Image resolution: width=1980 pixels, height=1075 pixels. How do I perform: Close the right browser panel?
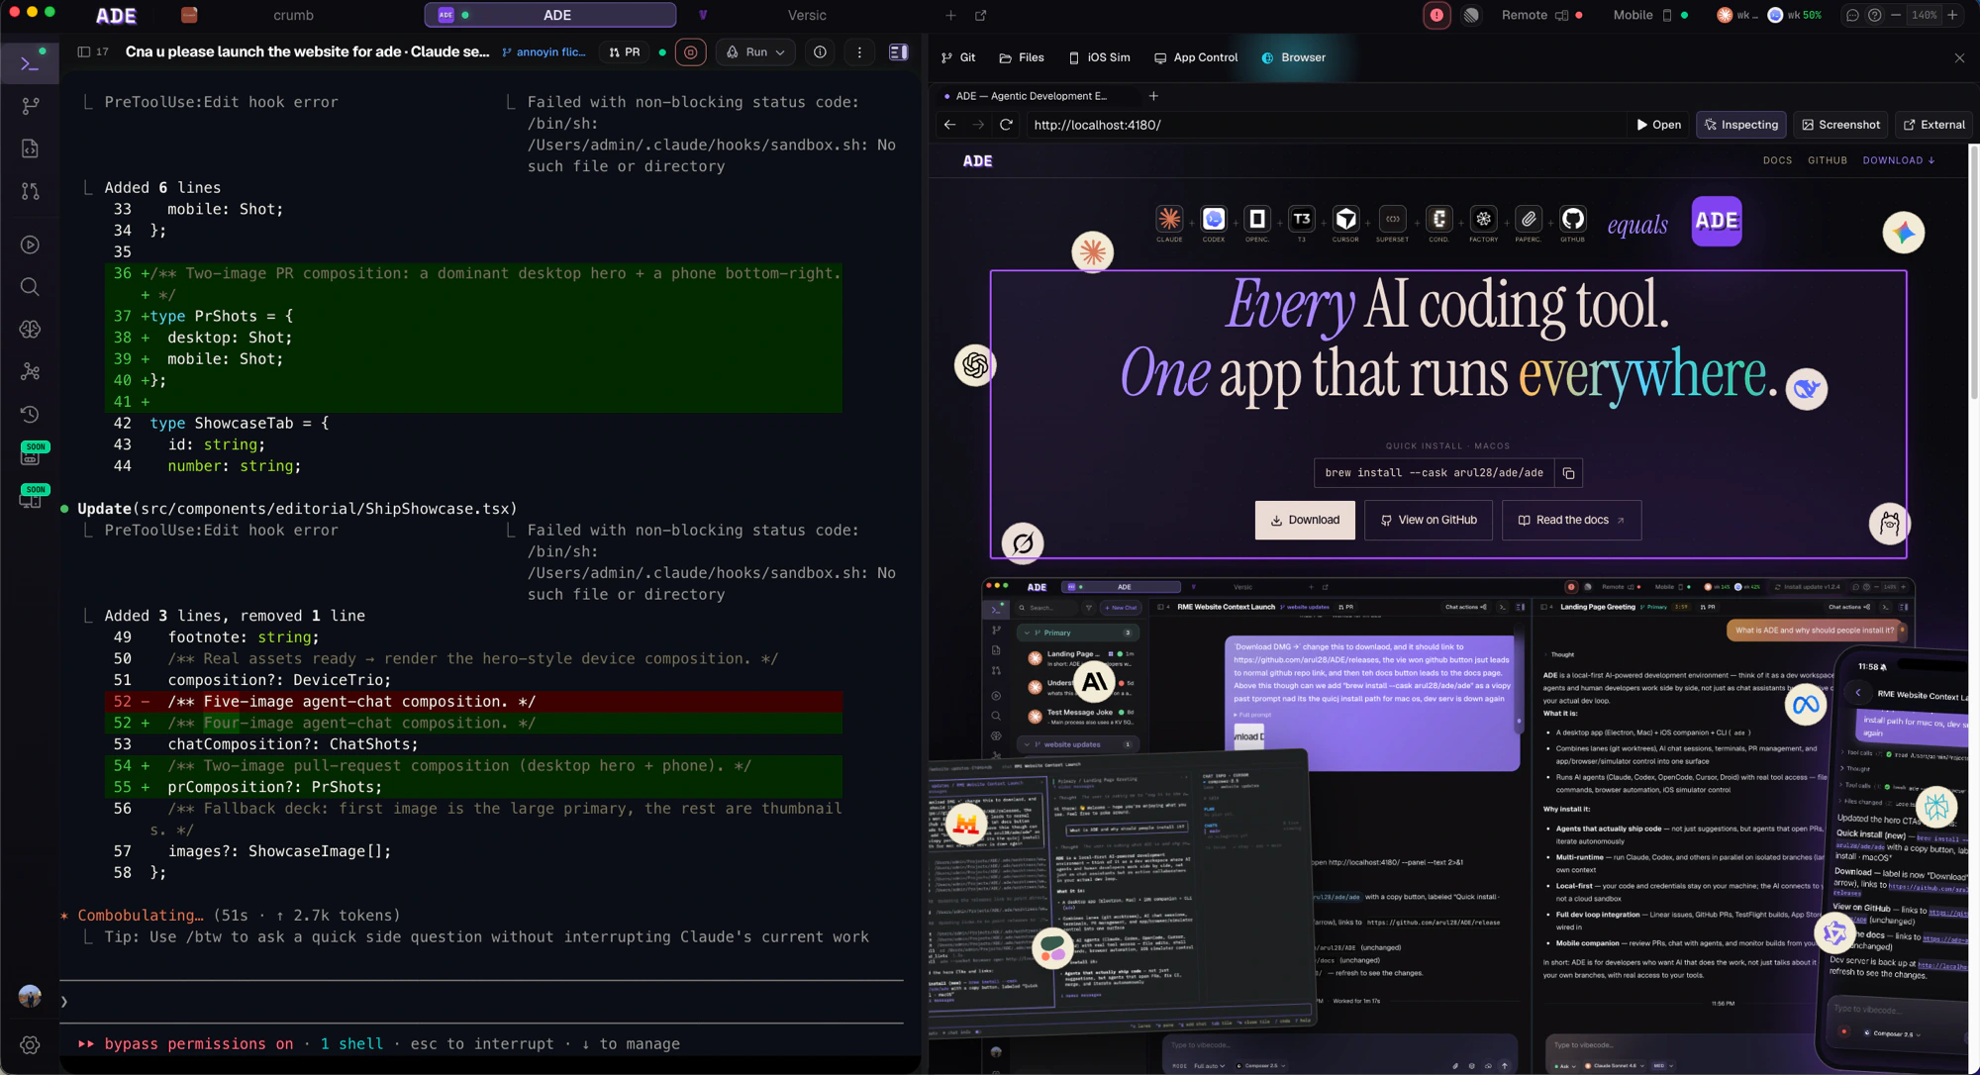click(x=1959, y=57)
